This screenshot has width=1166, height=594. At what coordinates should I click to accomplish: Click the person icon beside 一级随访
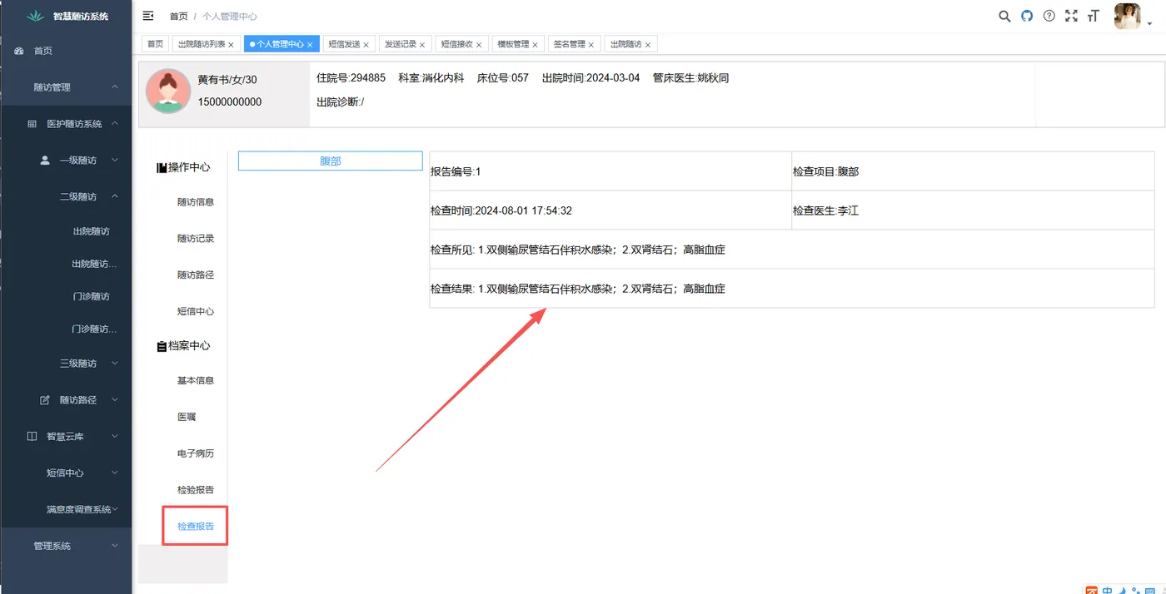[x=45, y=161]
